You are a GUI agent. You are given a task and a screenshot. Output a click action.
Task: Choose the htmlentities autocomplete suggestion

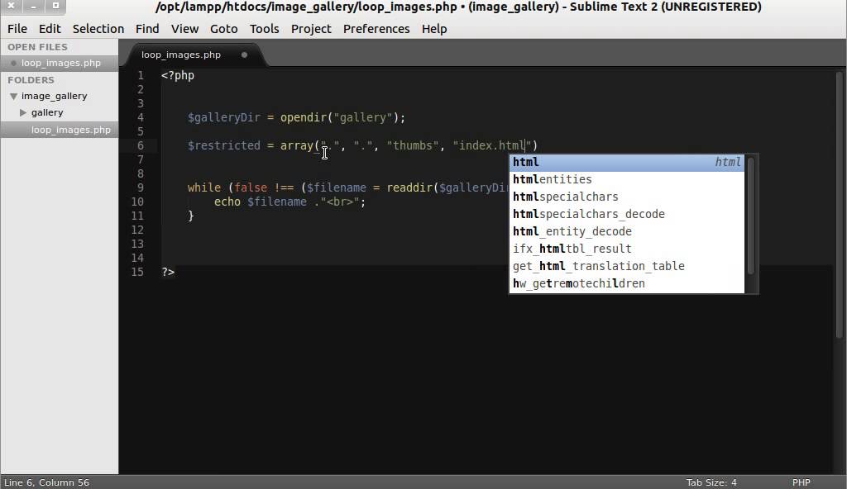click(x=627, y=179)
